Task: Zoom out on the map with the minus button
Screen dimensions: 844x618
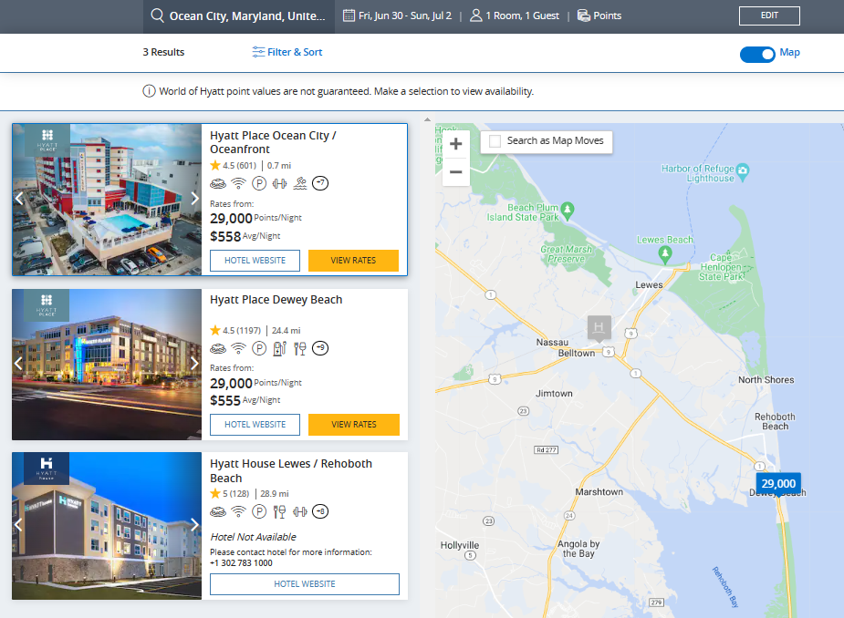Action: (x=456, y=172)
